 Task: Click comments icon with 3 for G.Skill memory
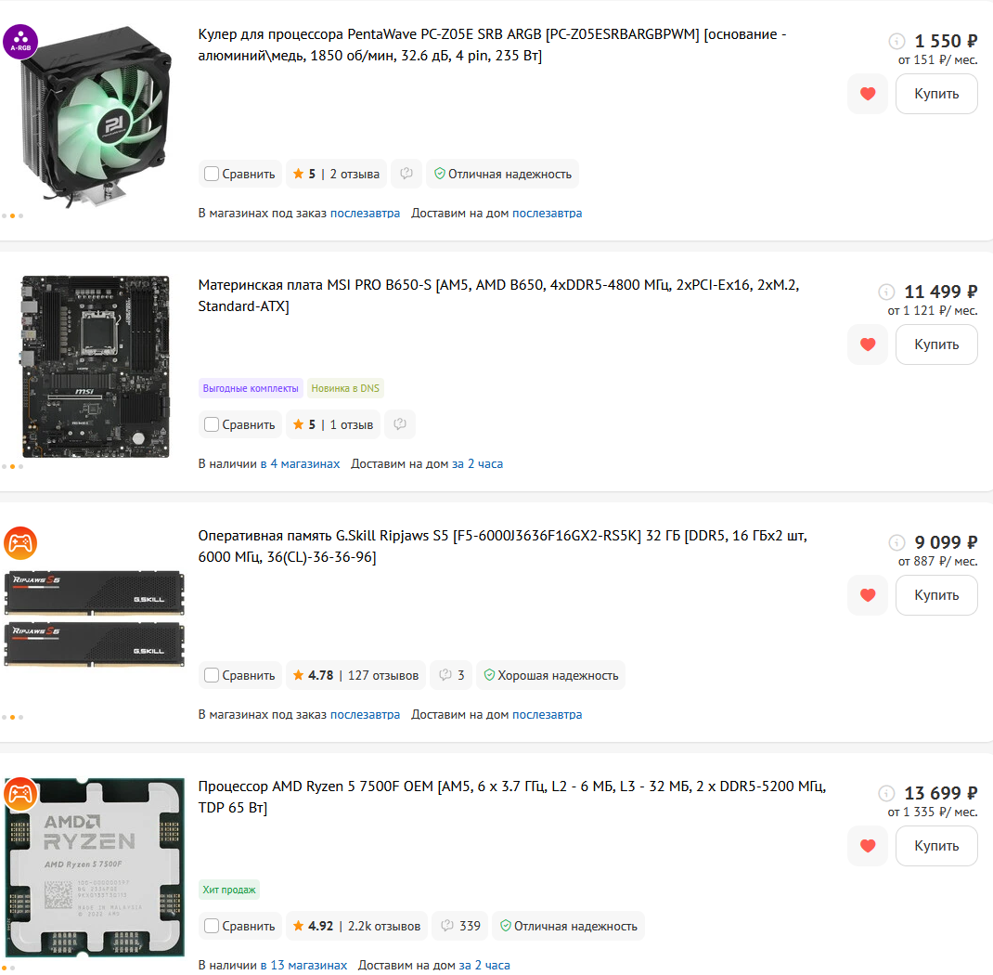(x=452, y=675)
